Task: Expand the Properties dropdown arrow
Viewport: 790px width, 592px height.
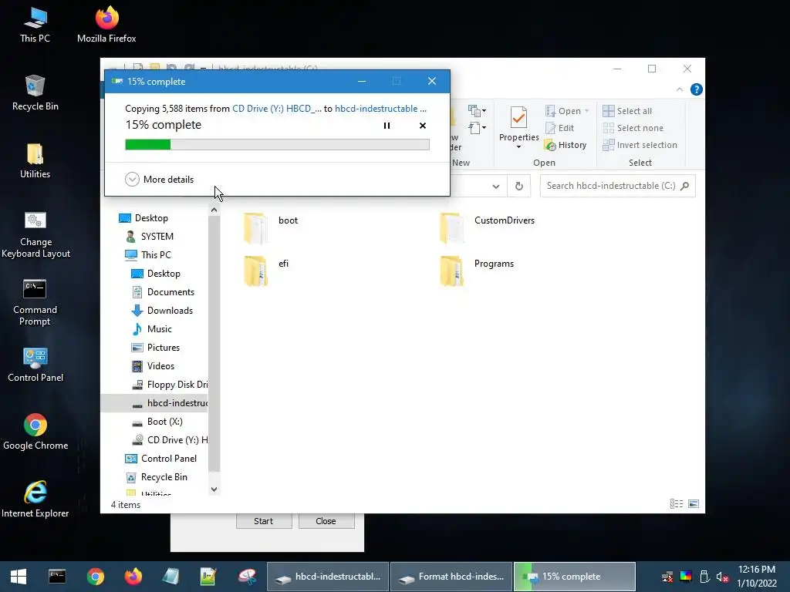Action: pos(519,147)
